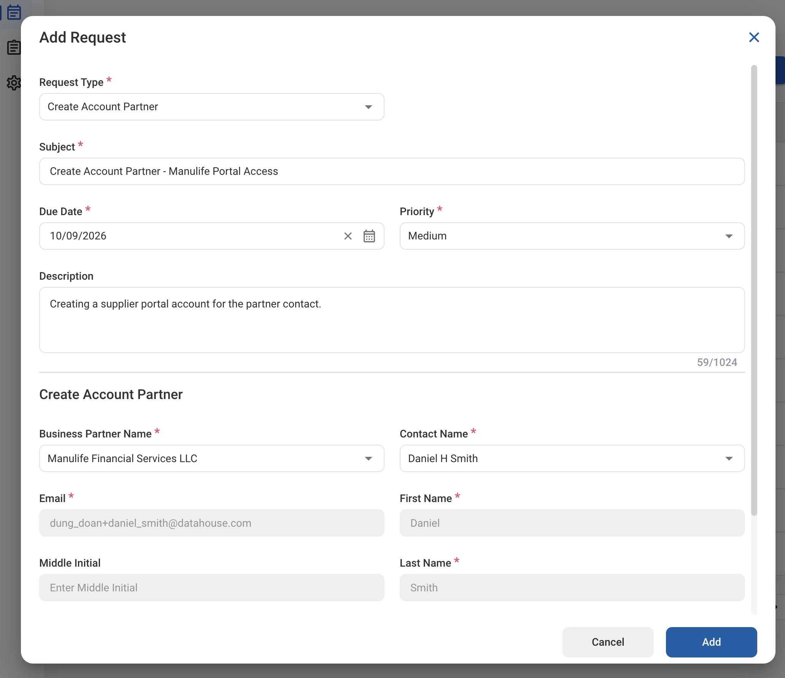
Task: Open the settings gear in sidebar
Action: tap(14, 82)
